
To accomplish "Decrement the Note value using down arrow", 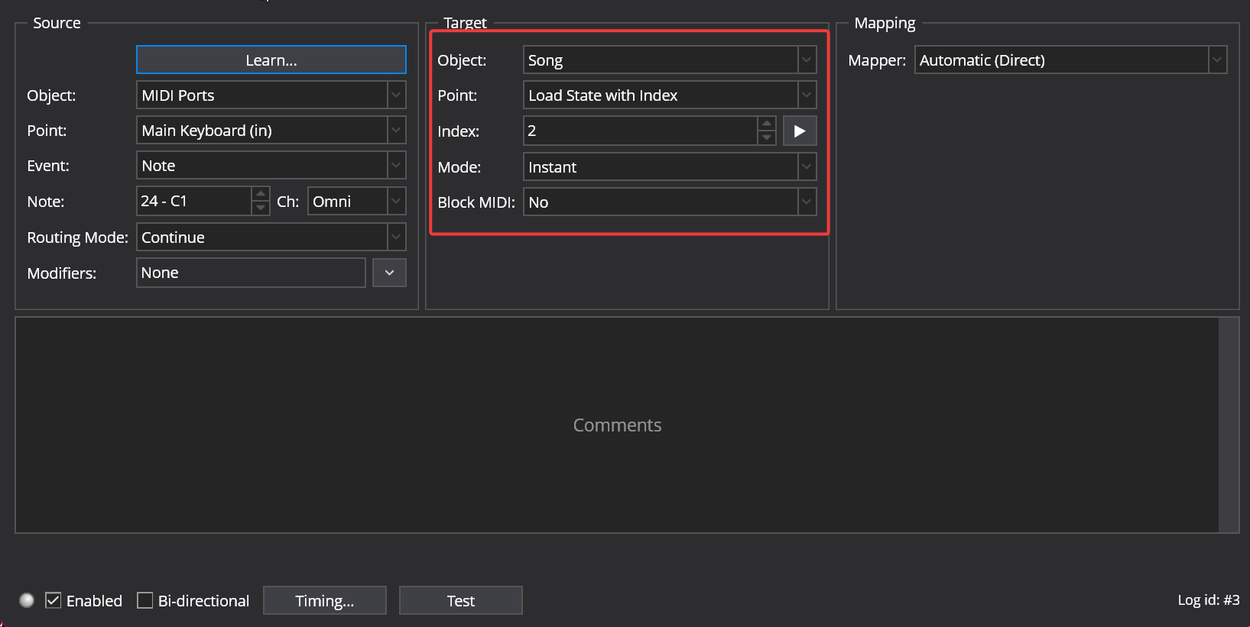I will (261, 208).
